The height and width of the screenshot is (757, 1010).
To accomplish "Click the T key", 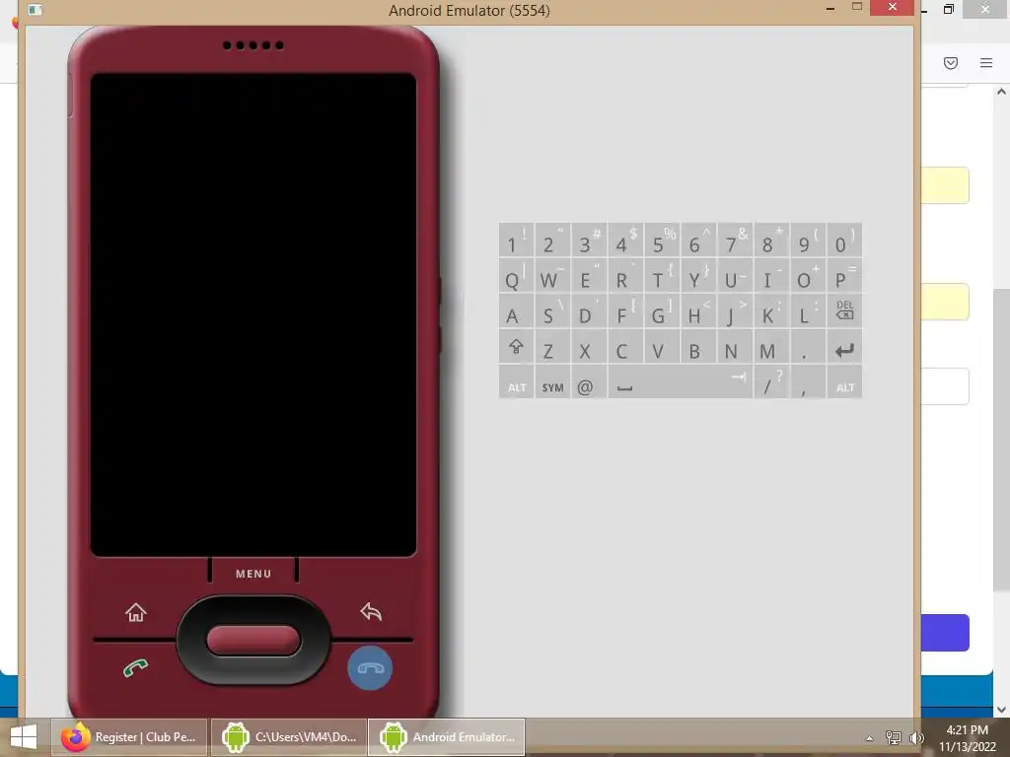I will point(662,276).
